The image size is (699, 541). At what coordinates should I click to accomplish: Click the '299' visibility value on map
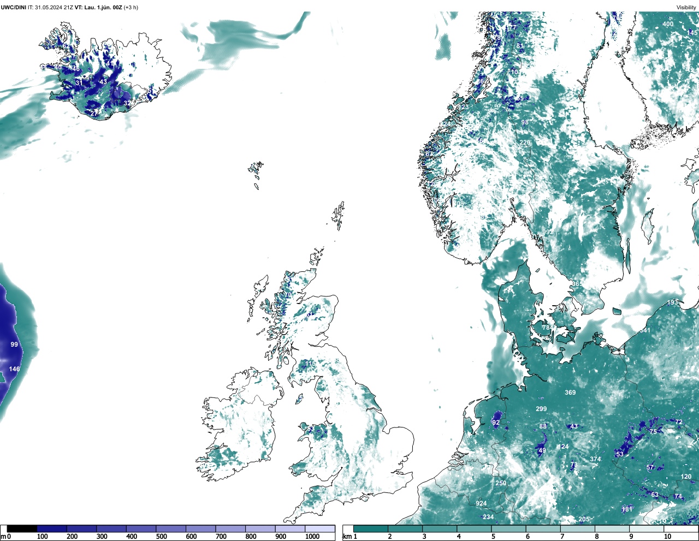[x=541, y=409]
